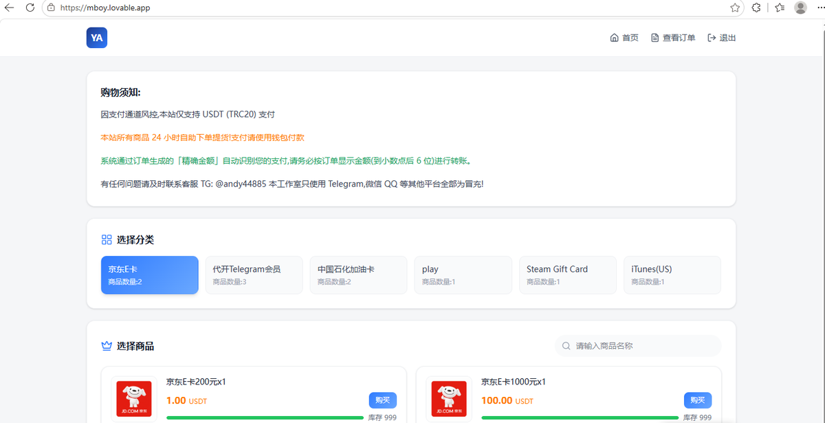The height and width of the screenshot is (423, 825).
Task: Open 查看订单 in the navigation
Action: pos(673,38)
